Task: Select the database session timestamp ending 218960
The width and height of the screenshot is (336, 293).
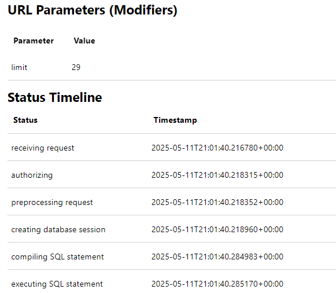Action: [217, 229]
